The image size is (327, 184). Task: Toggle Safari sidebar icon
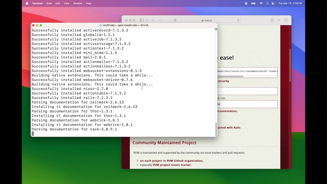(142, 20)
